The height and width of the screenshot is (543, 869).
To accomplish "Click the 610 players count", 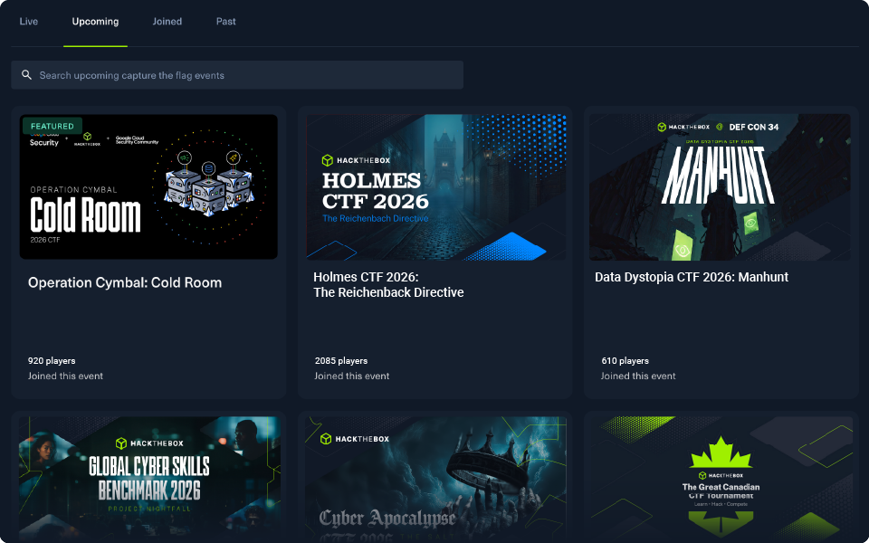I will (x=625, y=361).
